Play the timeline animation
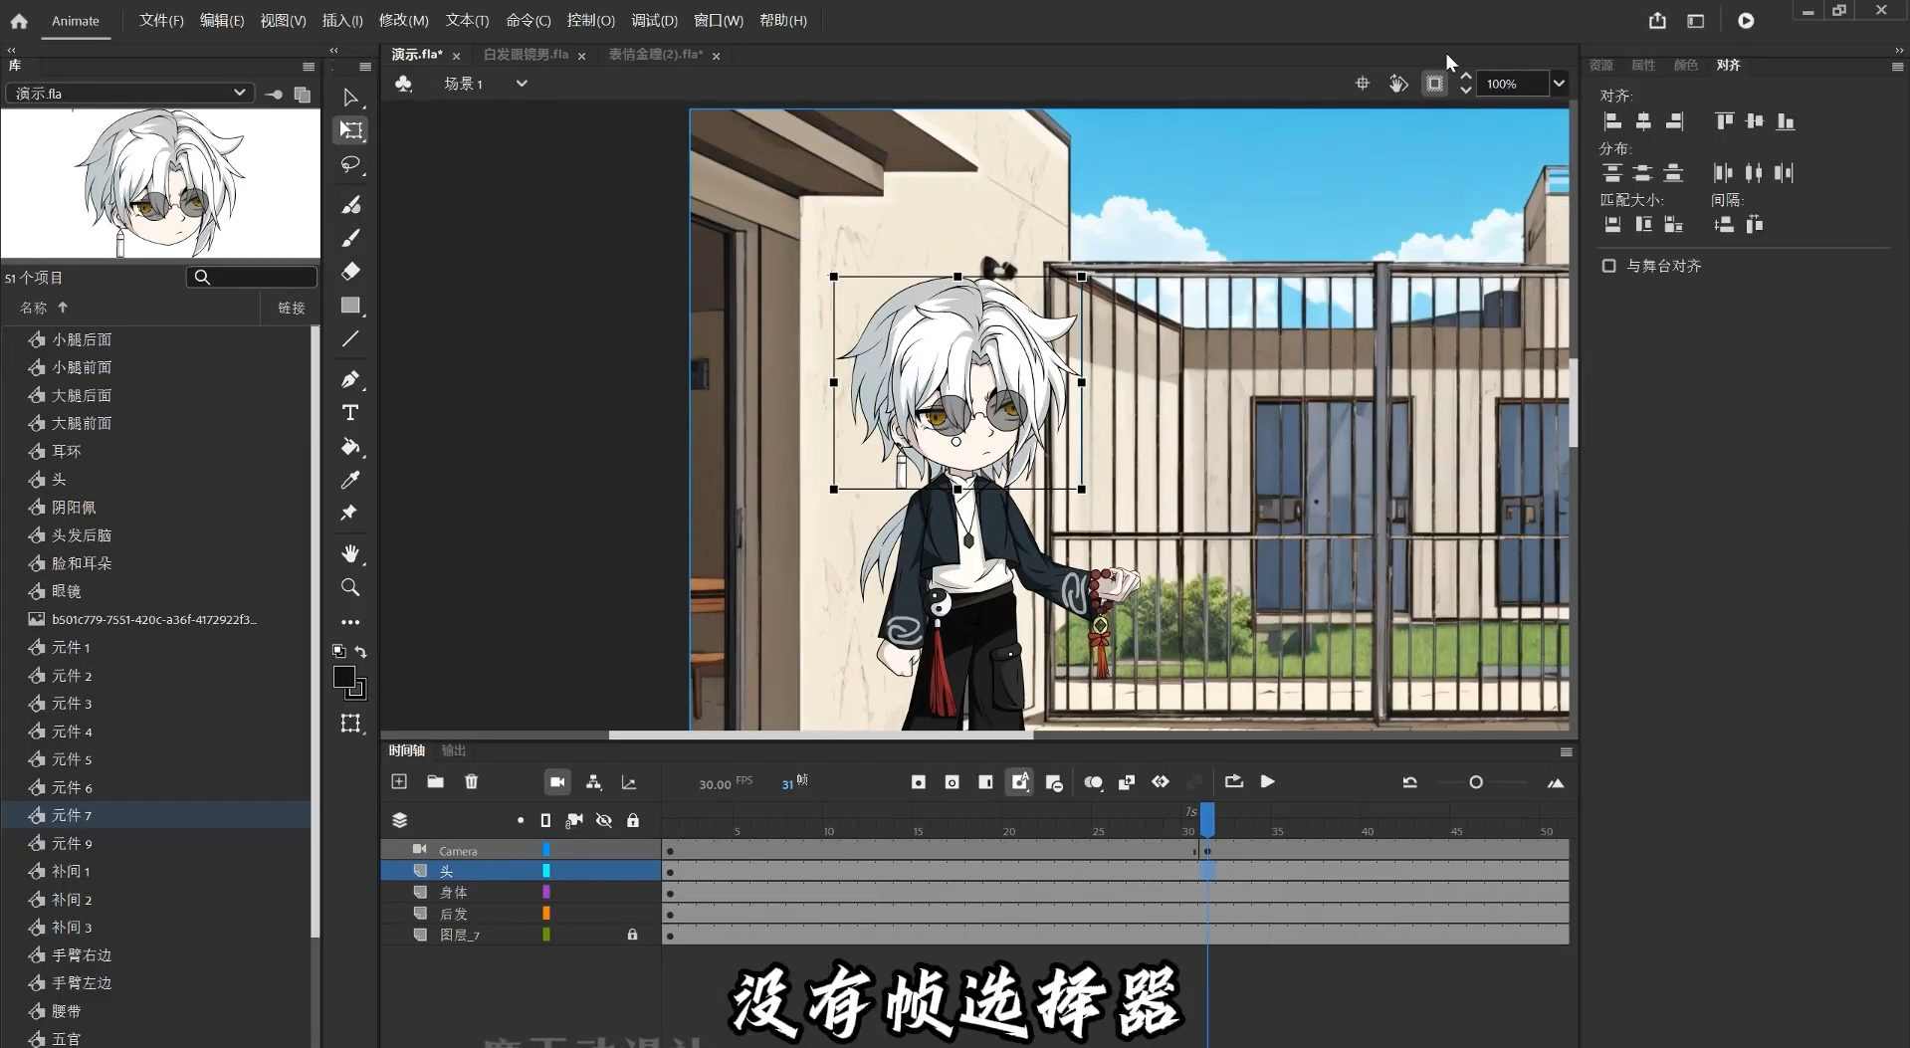Screen dimensions: 1910x1048 tap(1267, 782)
